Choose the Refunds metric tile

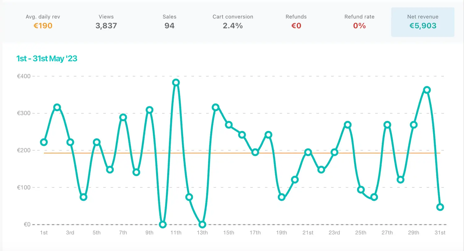click(296, 22)
